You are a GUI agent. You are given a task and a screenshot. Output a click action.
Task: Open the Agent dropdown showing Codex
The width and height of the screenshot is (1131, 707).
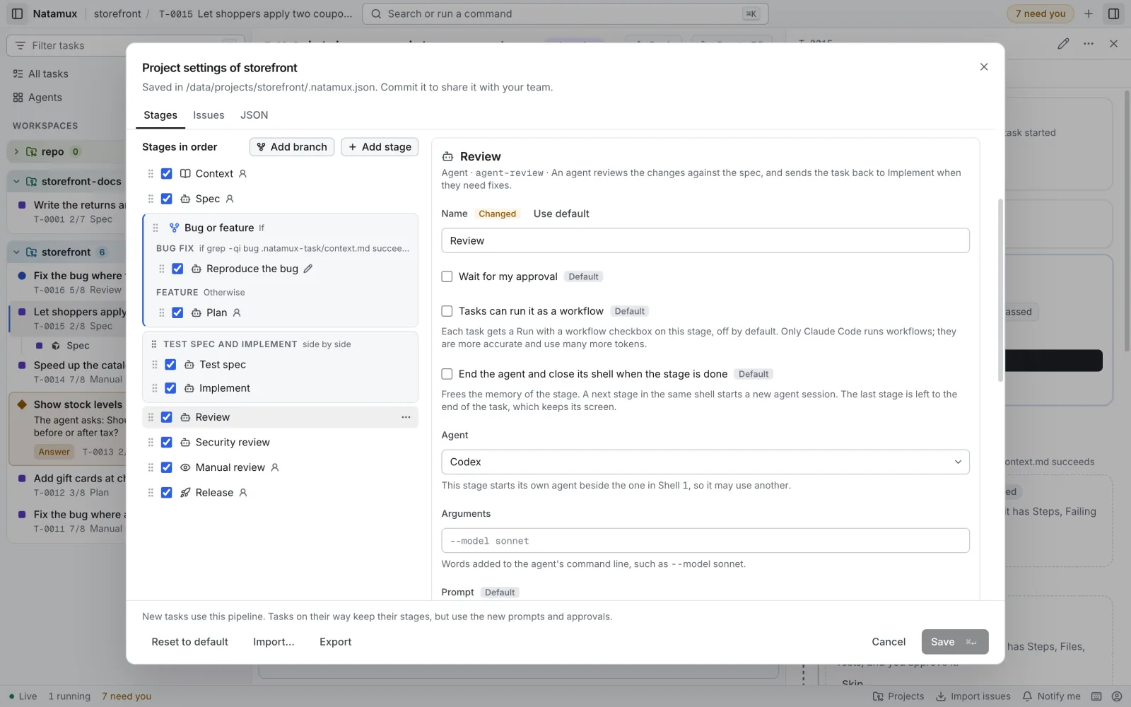(705, 462)
